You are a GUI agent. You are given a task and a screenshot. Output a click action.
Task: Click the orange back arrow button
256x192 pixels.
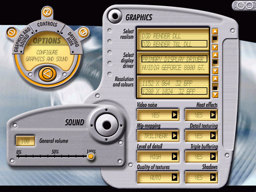point(47,74)
